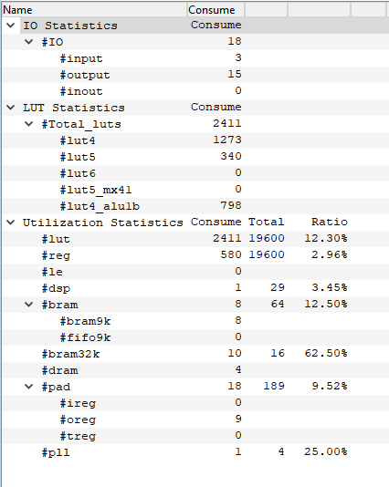
Task: Collapse the LUT Statistics section
Action: [x=11, y=108]
